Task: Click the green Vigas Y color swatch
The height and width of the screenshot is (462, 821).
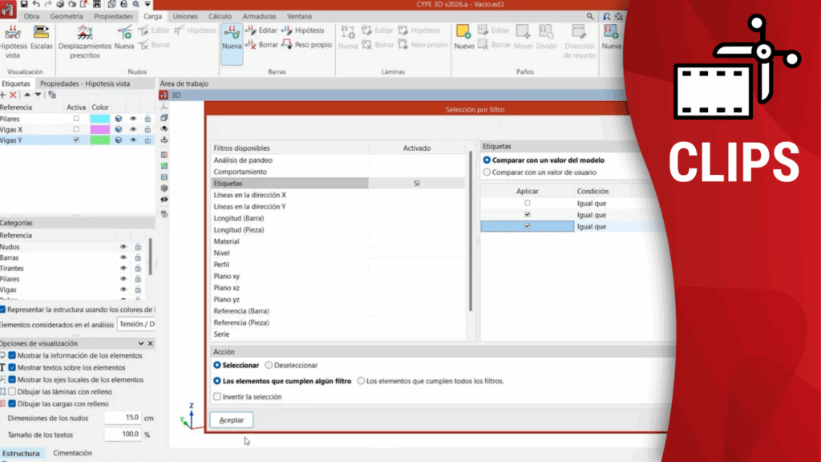Action: tap(99, 140)
